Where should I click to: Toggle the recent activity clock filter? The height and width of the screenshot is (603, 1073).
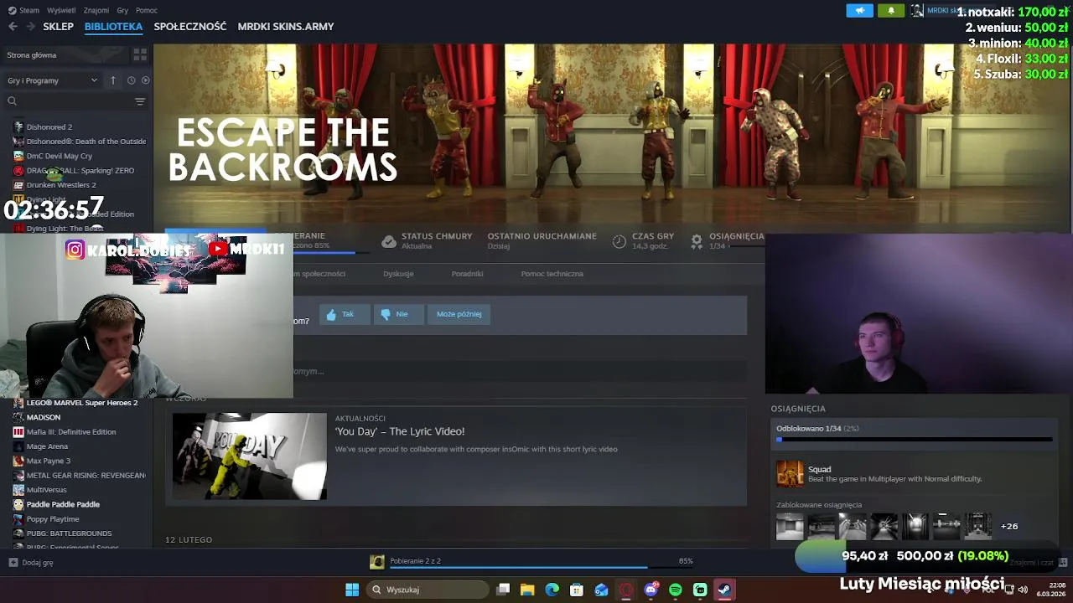pos(131,80)
